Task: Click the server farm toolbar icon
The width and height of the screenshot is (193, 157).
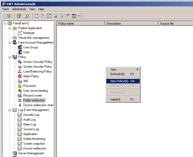Action: [x=8, y=16]
